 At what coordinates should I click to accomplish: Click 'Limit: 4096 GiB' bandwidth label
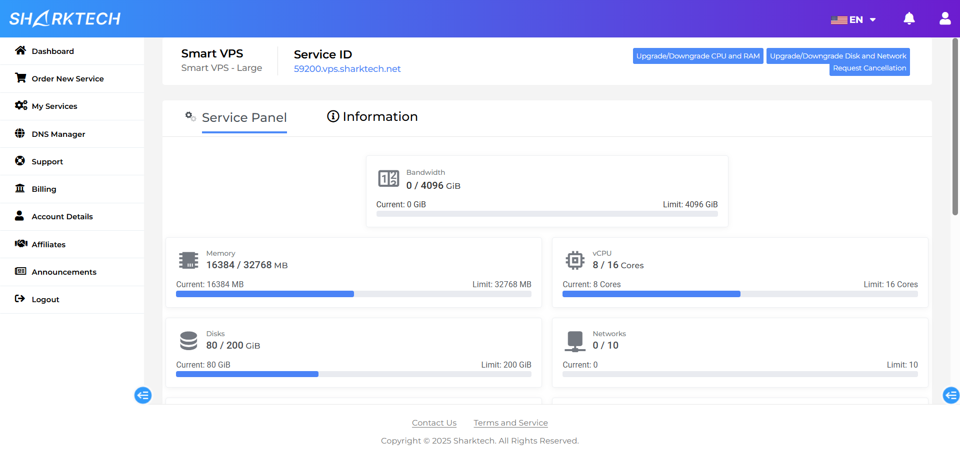[690, 205]
